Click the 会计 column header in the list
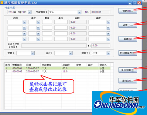 [x=93, y=65]
